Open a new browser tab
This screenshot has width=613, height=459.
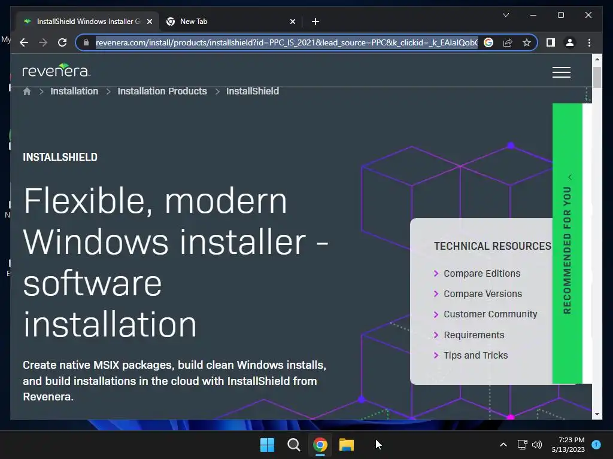(x=315, y=22)
